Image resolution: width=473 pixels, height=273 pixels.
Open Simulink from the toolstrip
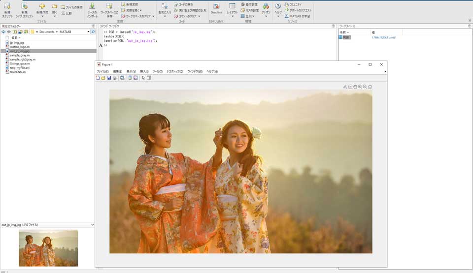tap(216, 7)
